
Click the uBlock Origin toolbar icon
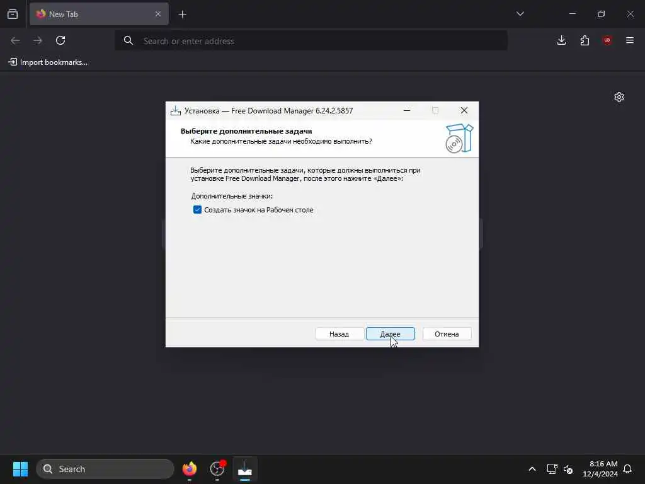607,40
